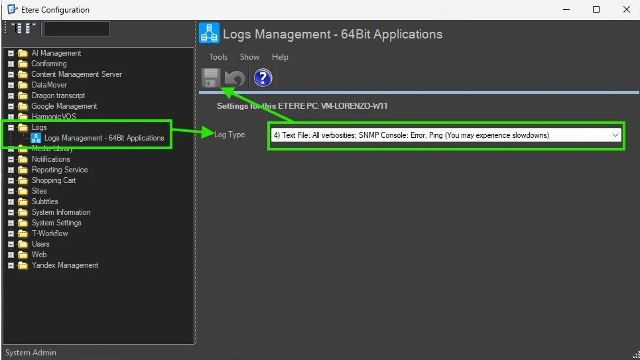Open the Tools menu
This screenshot has width=640, height=360.
[x=218, y=57]
